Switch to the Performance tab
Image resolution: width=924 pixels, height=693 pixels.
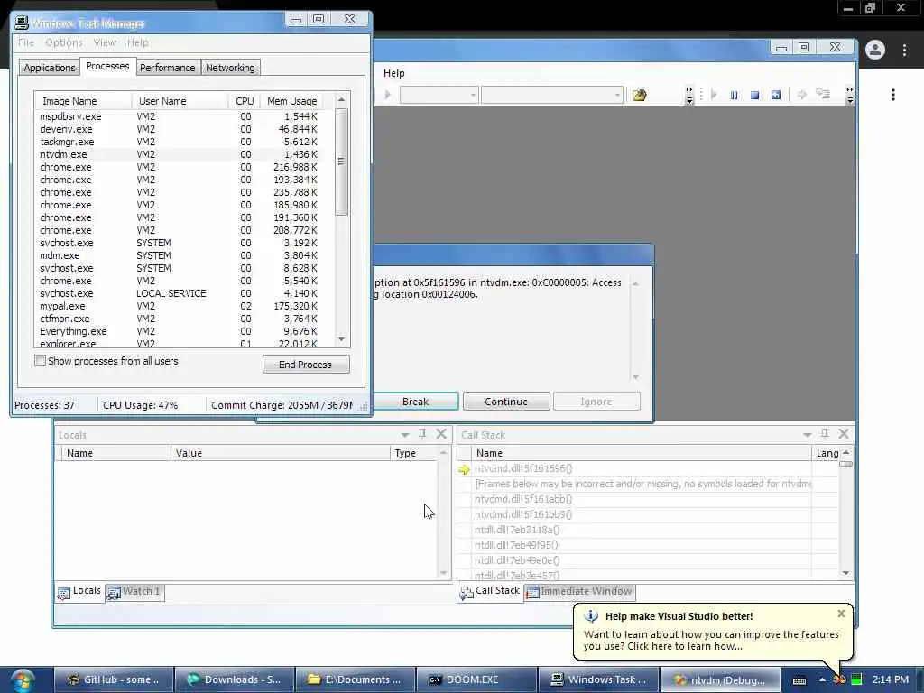click(x=167, y=68)
